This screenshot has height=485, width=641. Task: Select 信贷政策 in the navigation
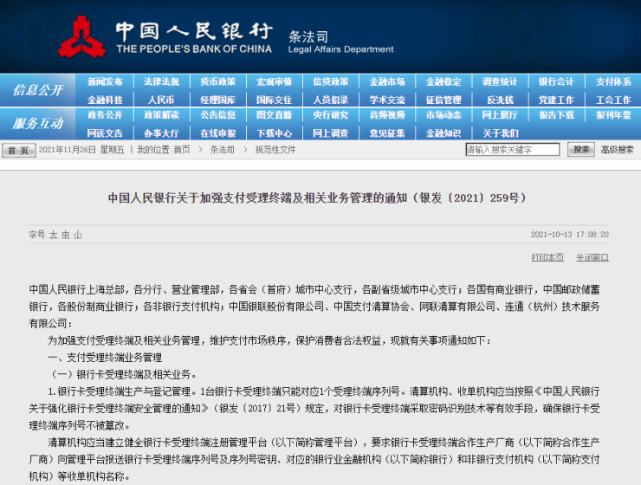pos(331,81)
